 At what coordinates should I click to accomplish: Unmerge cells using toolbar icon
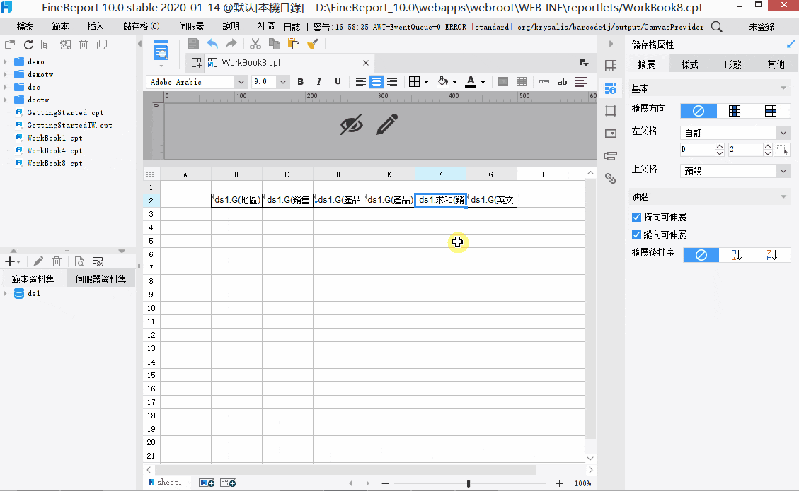pyautogui.click(x=522, y=82)
